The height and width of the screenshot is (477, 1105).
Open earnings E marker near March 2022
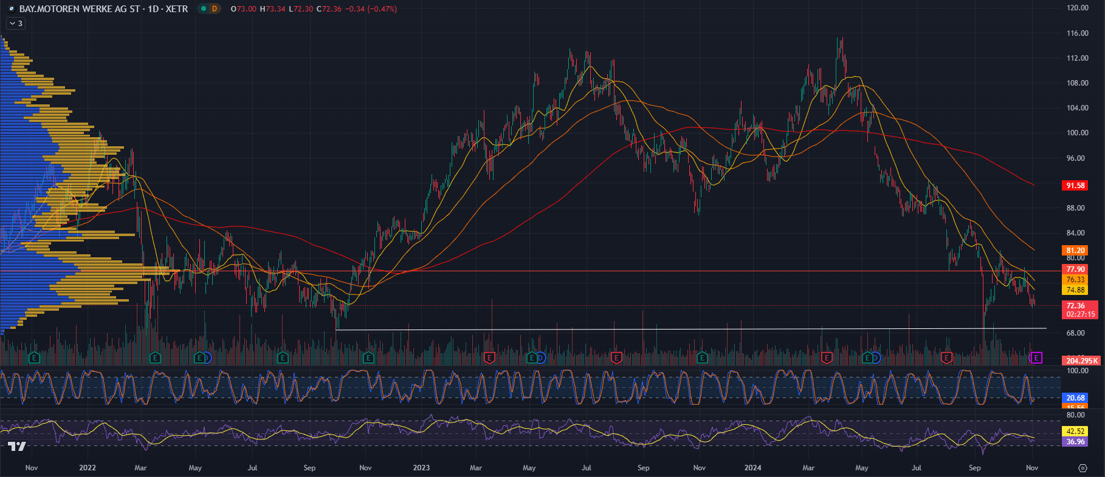pyautogui.click(x=155, y=358)
